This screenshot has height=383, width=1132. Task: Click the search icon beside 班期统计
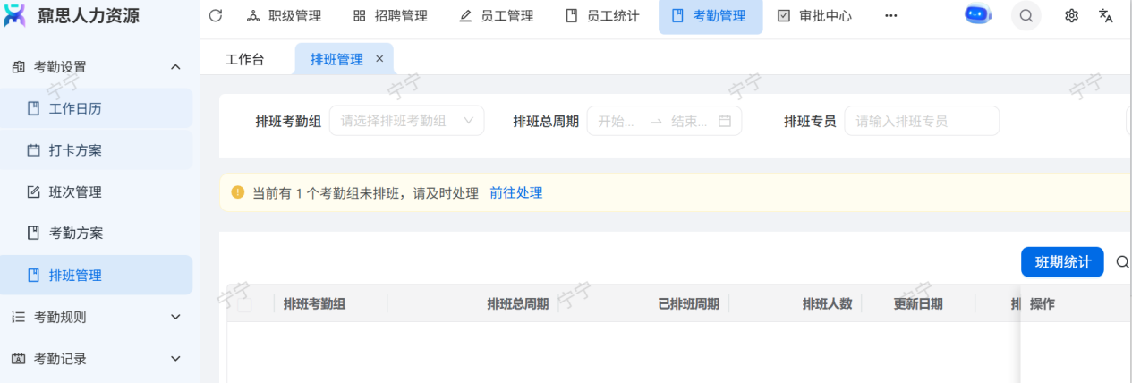(x=1122, y=262)
